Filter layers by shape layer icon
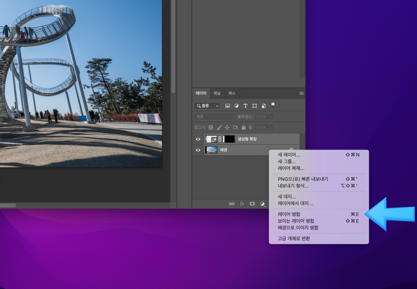The width and height of the screenshot is (417, 289). [x=255, y=106]
